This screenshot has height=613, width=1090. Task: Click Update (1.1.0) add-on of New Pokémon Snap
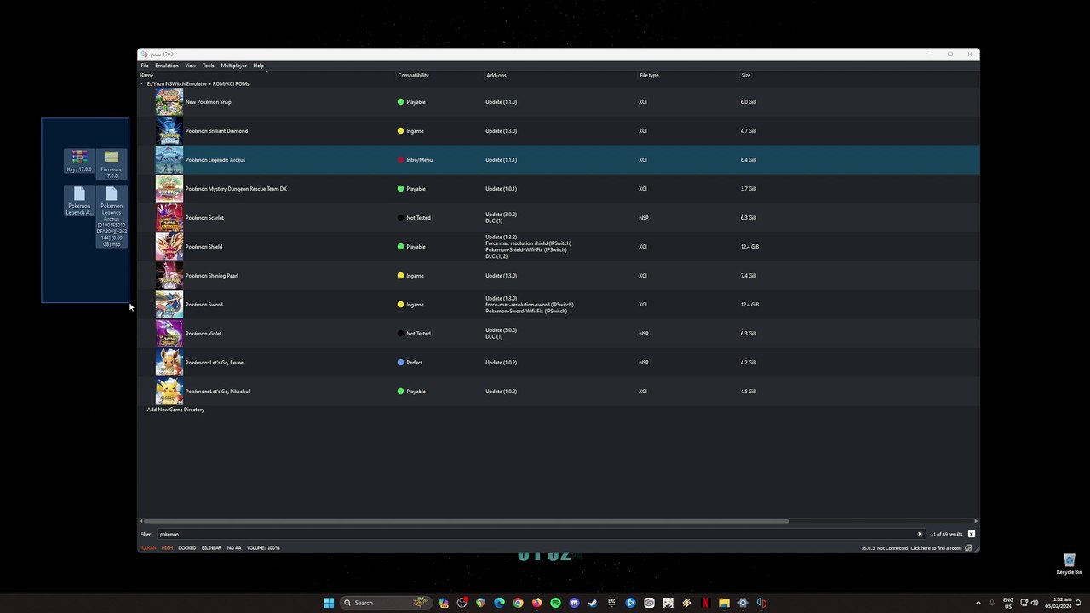pyautogui.click(x=501, y=102)
